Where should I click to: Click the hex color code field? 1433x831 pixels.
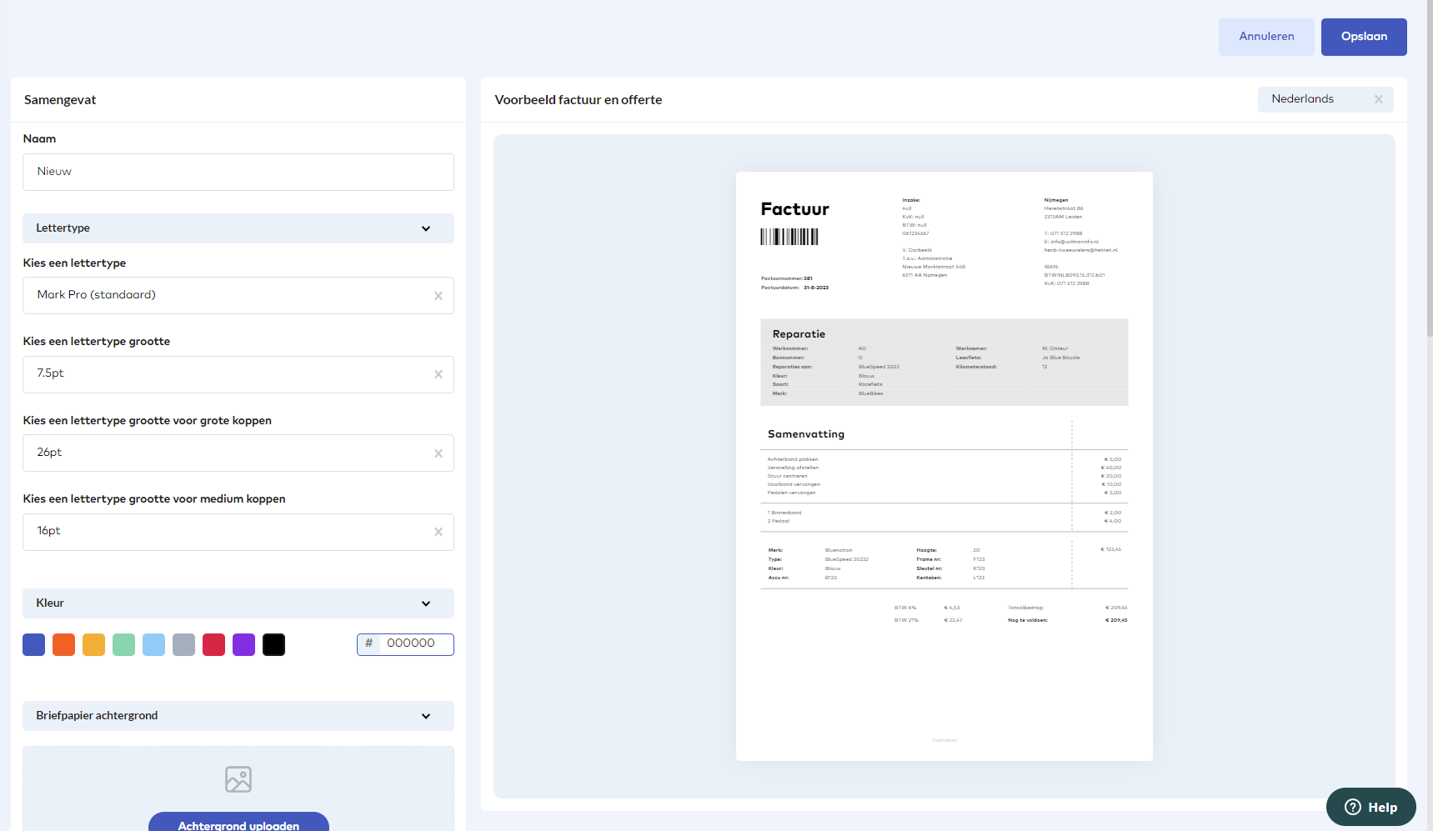tap(415, 644)
